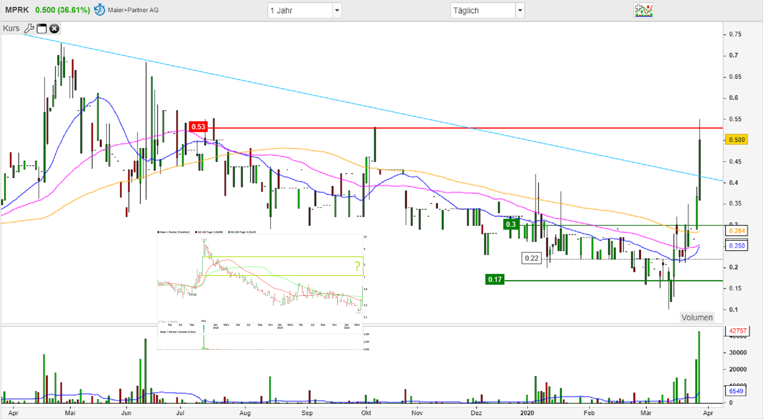The height and width of the screenshot is (419, 763).
Task: Expand the Täglich interval dropdown arrow
Action: (520, 10)
